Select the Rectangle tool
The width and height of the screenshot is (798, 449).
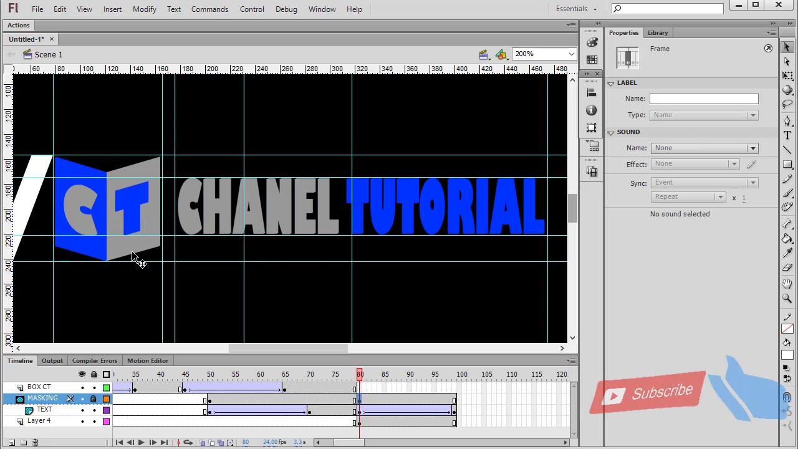tap(787, 164)
